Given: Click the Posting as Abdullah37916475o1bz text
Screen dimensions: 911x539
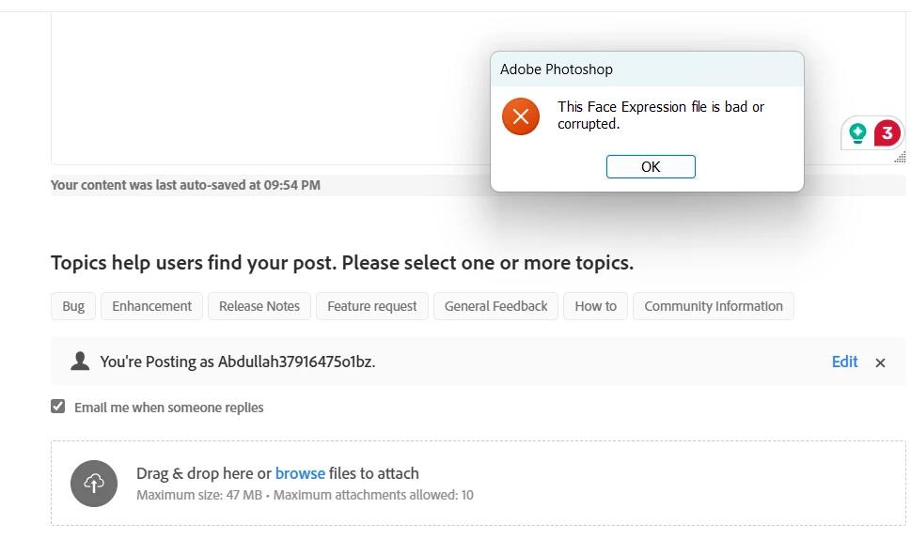Looking at the screenshot, I should click(x=238, y=362).
